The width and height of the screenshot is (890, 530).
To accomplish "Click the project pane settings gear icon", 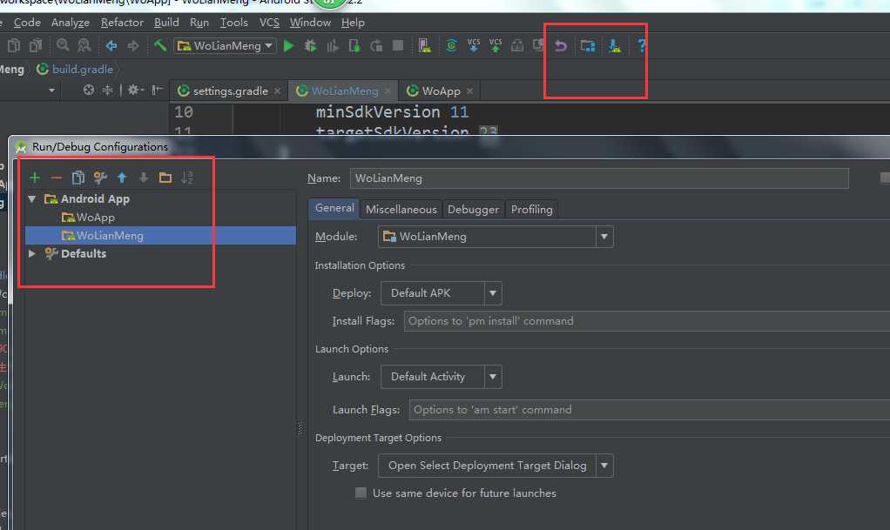I will tap(134, 90).
